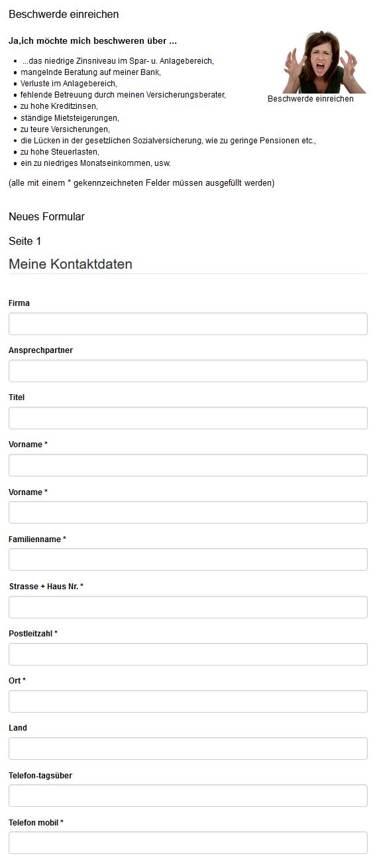The image size is (379, 858).
Task: Click the Telefon-tagsüber input field
Action: click(188, 796)
